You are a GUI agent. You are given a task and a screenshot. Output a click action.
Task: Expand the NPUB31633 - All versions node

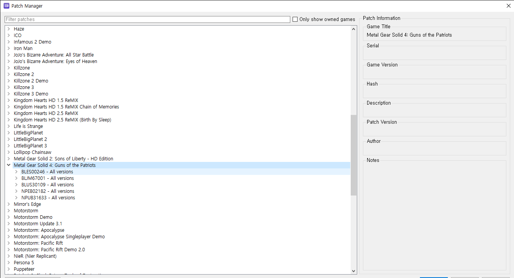[16, 198]
